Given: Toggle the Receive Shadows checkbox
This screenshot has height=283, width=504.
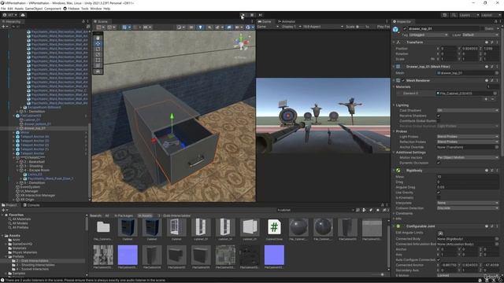Looking at the screenshot, I should tap(439, 116).
